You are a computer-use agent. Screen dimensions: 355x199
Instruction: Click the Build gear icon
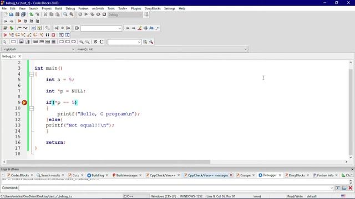click(80, 14)
